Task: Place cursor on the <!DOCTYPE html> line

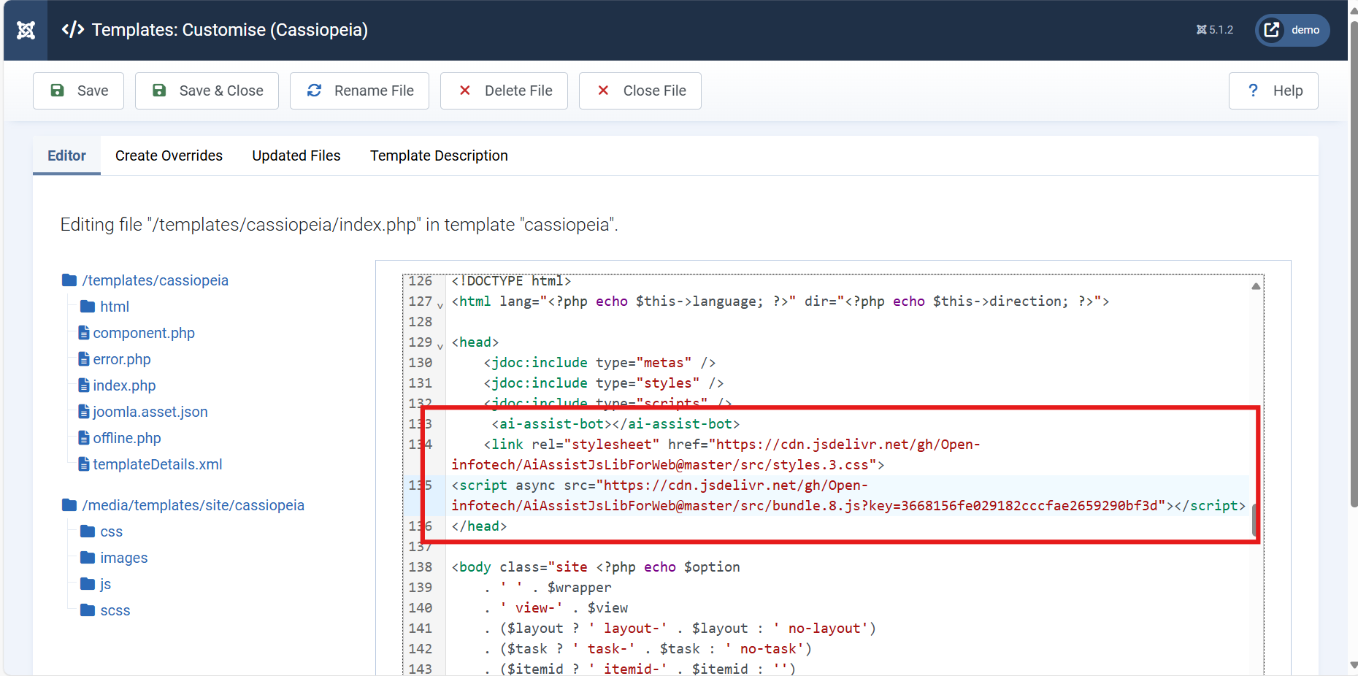Action: [x=511, y=281]
